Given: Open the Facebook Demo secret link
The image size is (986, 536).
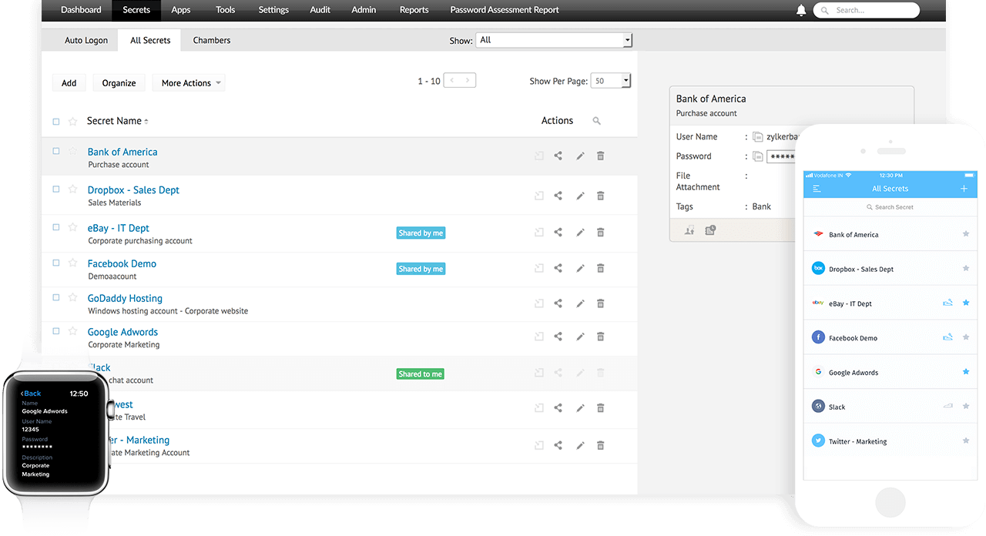Looking at the screenshot, I should [122, 263].
